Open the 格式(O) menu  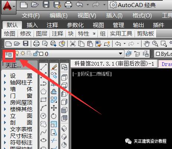[142, 16]
